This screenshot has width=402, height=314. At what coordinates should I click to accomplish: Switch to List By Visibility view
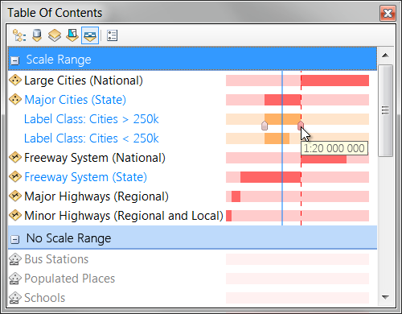pos(55,35)
